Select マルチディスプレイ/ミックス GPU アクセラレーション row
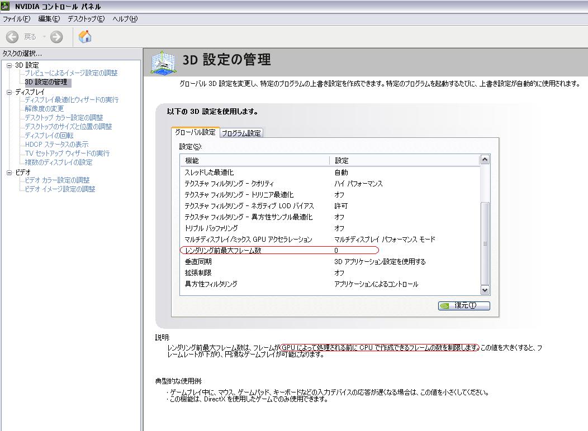 coord(330,240)
